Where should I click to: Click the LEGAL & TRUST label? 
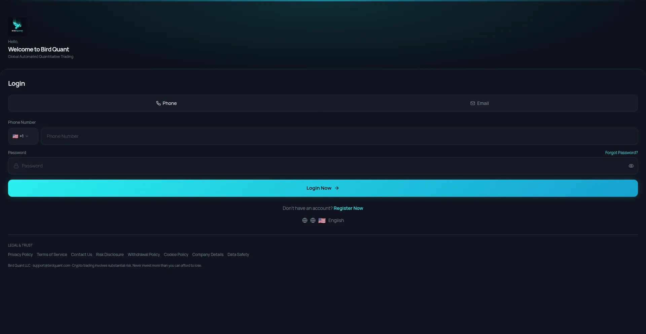(x=20, y=245)
